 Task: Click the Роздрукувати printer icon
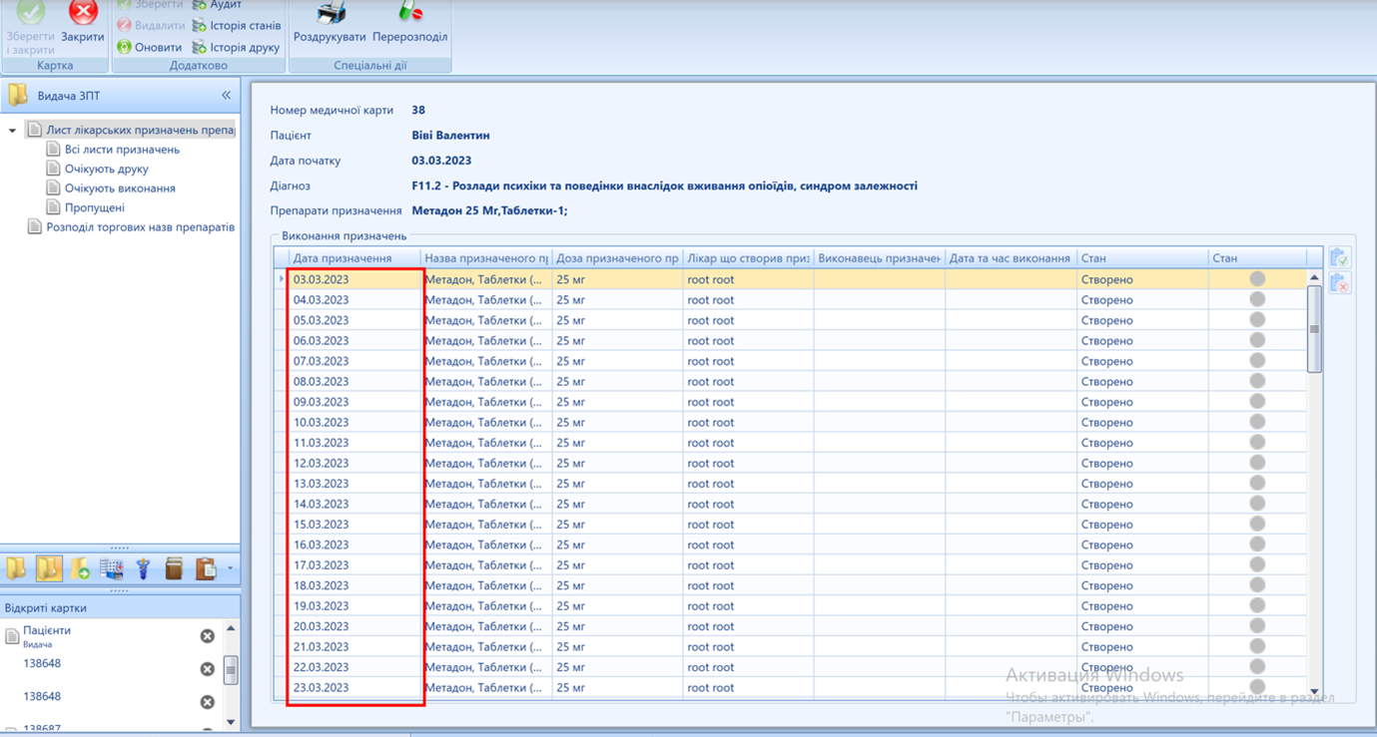coord(331,13)
